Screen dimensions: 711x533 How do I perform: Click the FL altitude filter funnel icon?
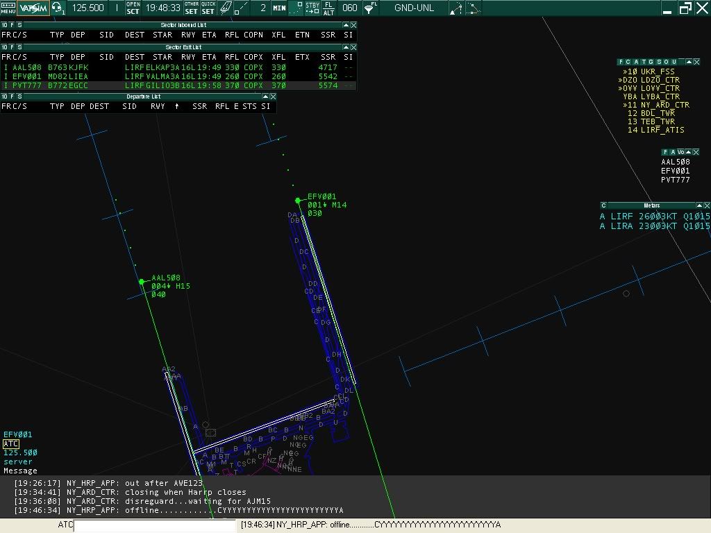[x=371, y=8]
